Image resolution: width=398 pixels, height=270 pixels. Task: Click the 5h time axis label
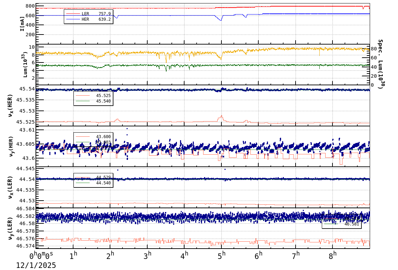click(x=222, y=255)
